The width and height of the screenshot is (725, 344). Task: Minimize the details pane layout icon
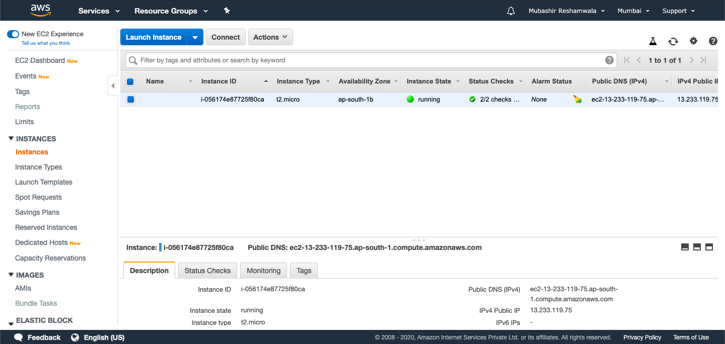(x=685, y=247)
